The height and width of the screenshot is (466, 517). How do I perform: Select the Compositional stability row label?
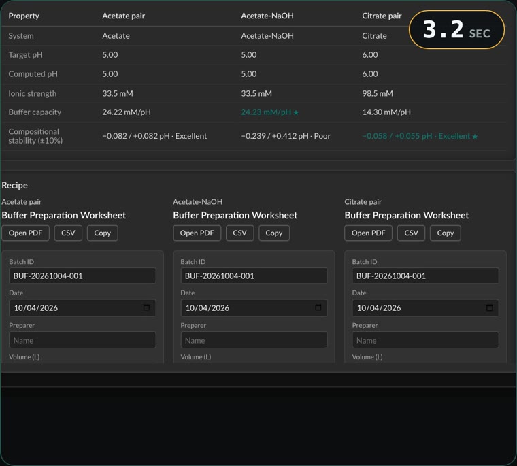pos(35,136)
